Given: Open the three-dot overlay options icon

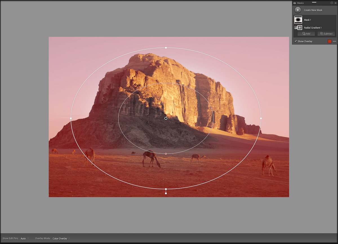Looking at the screenshot, I should point(334,41).
